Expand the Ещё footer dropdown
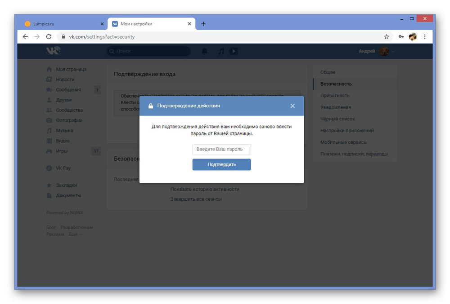Image resolution: width=450 pixels, height=304 pixels. (75, 234)
